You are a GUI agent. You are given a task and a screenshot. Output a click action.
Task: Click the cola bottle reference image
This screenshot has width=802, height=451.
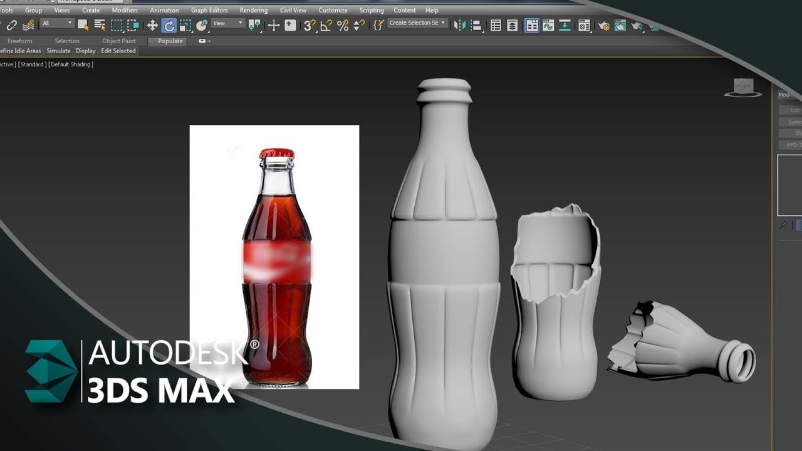pos(274,257)
